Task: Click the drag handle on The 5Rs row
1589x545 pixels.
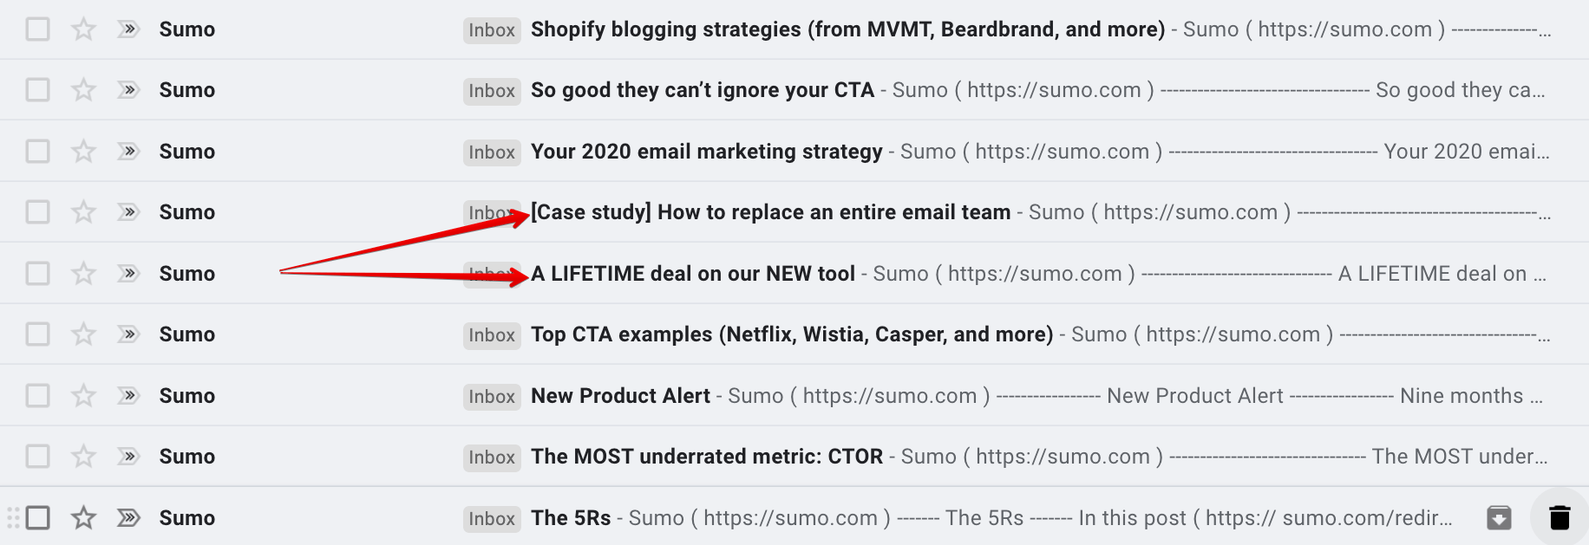Action: click(x=13, y=518)
